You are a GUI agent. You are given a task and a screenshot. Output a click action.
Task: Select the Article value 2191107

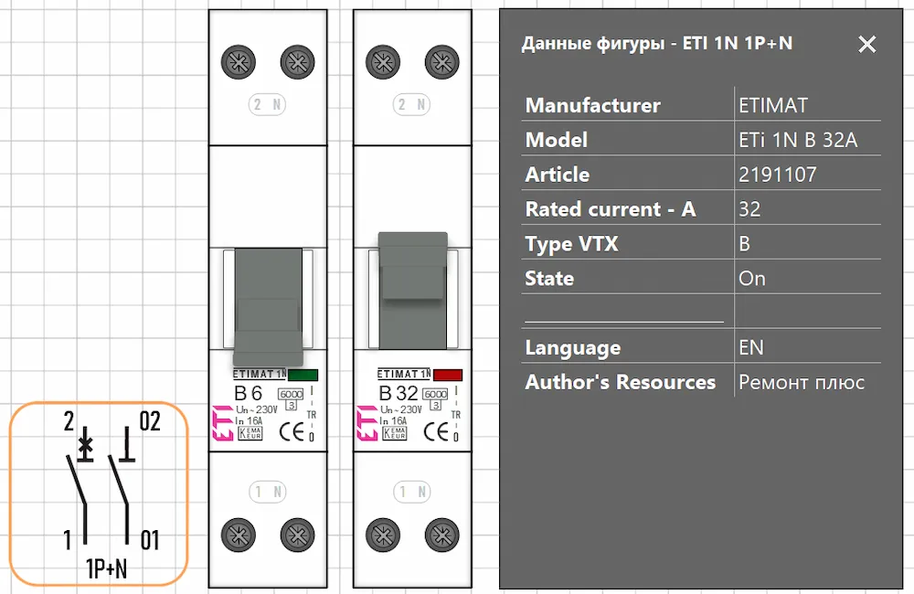click(778, 175)
